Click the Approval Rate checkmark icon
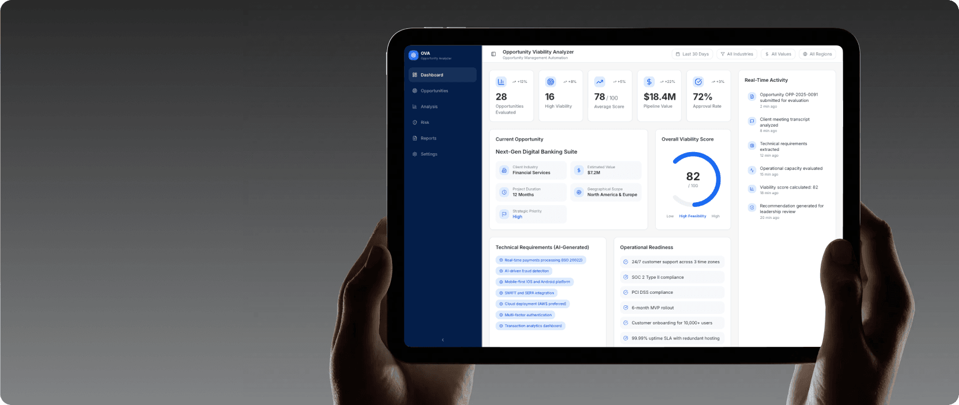 (698, 82)
